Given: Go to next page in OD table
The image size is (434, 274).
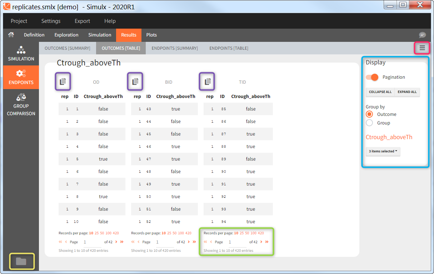Looking at the screenshot, I should click(116, 242).
